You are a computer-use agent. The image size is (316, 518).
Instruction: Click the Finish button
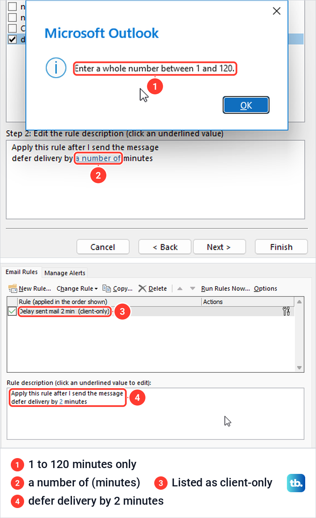pos(281,247)
